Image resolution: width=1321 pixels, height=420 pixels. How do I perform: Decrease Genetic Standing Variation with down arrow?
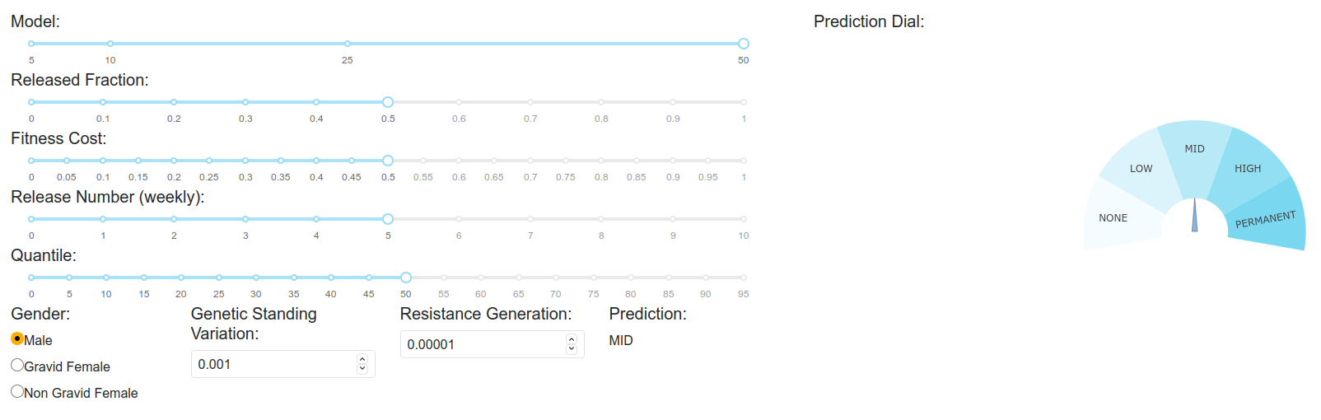point(362,369)
